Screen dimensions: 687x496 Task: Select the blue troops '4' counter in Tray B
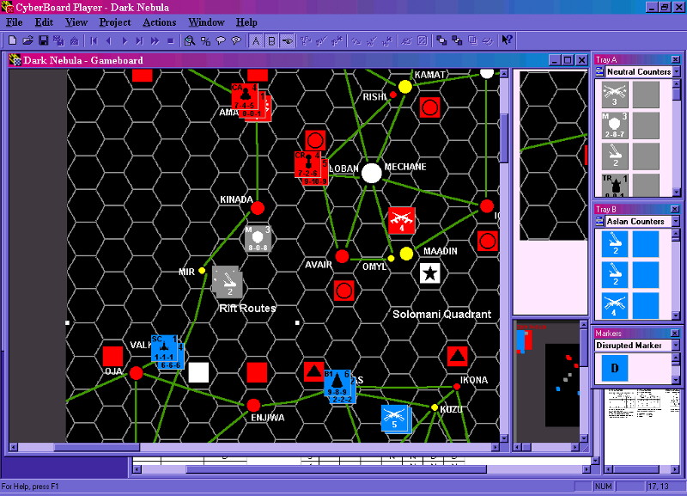pos(615,305)
